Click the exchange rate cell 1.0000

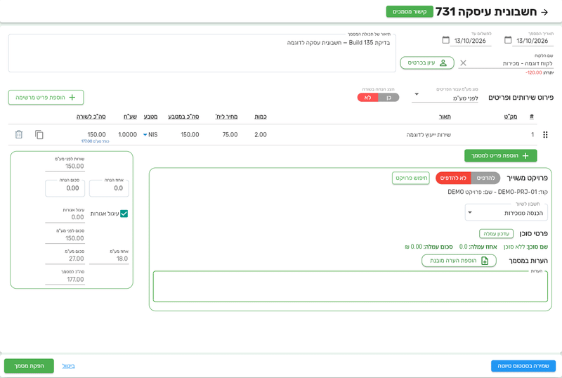pyautogui.click(x=128, y=135)
